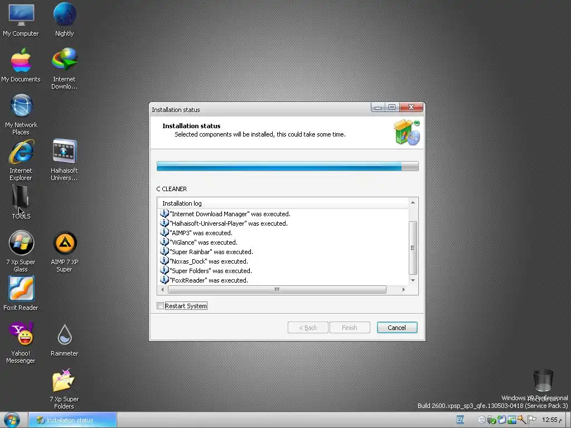Viewport: 571px width, 428px height.
Task: Select the Rainmeter drop icon
Action: pyautogui.click(x=65, y=340)
